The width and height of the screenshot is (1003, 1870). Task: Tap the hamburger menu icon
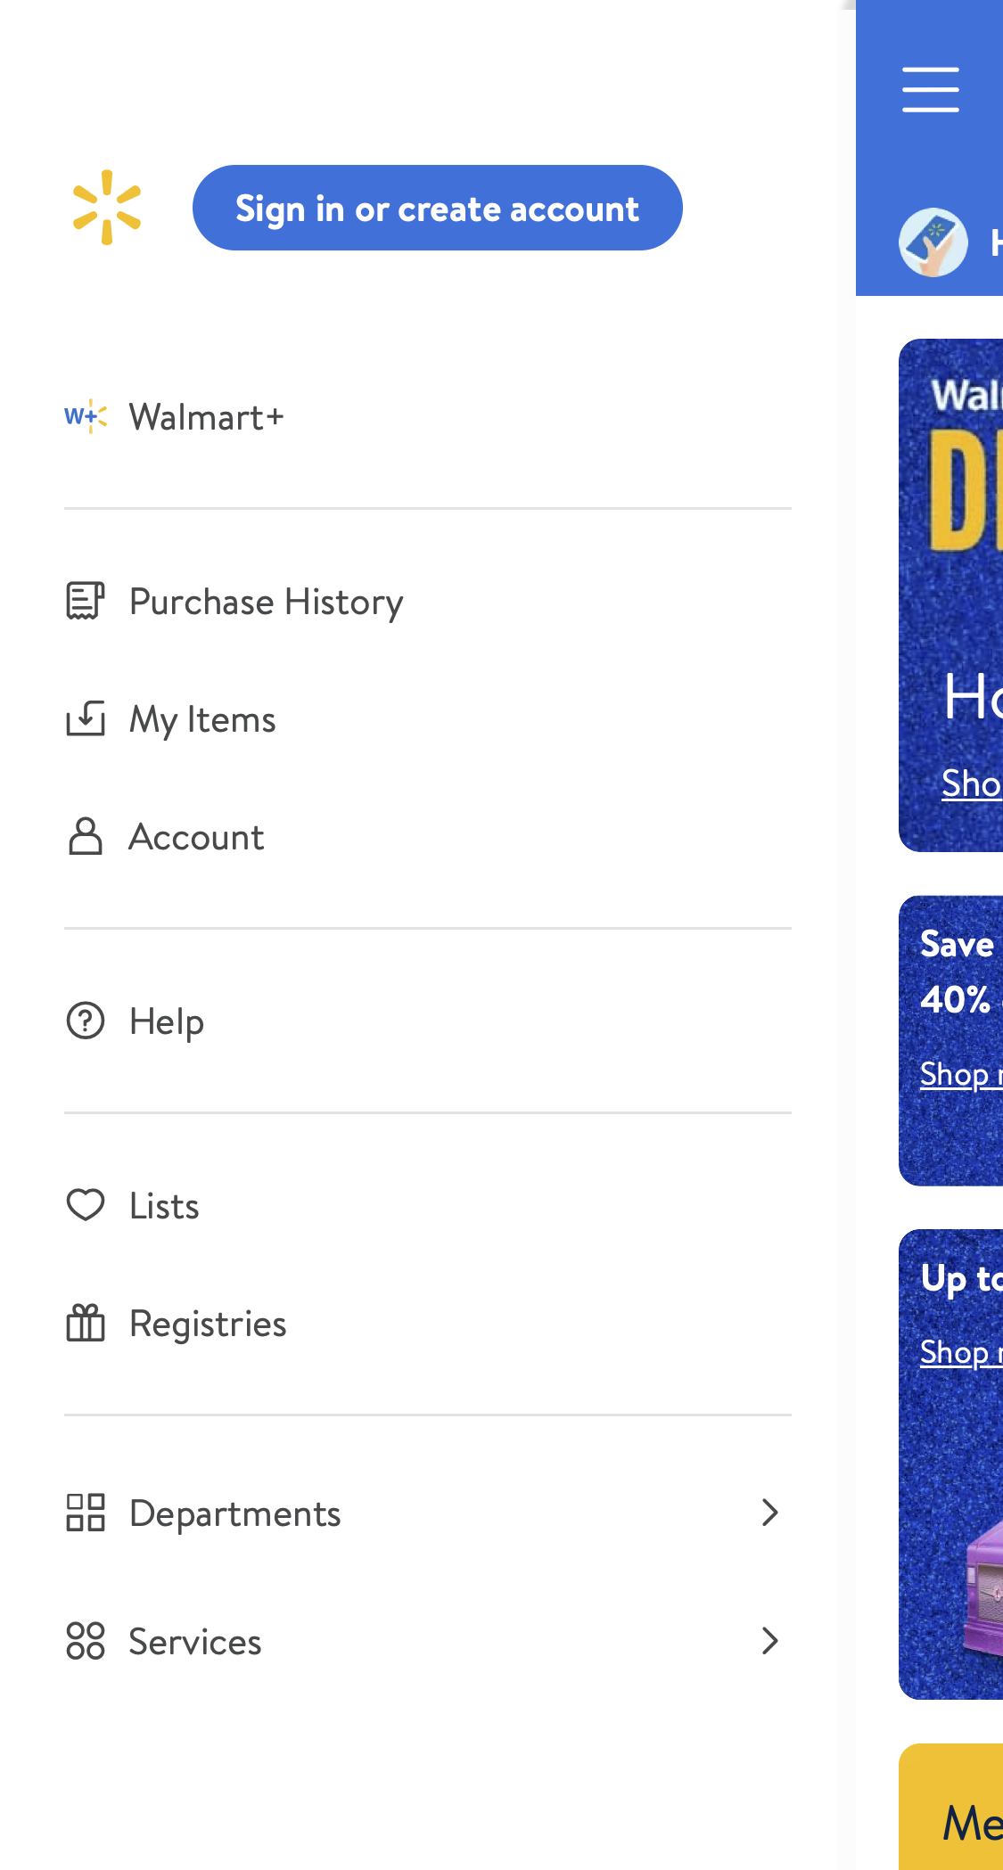pos(930,89)
